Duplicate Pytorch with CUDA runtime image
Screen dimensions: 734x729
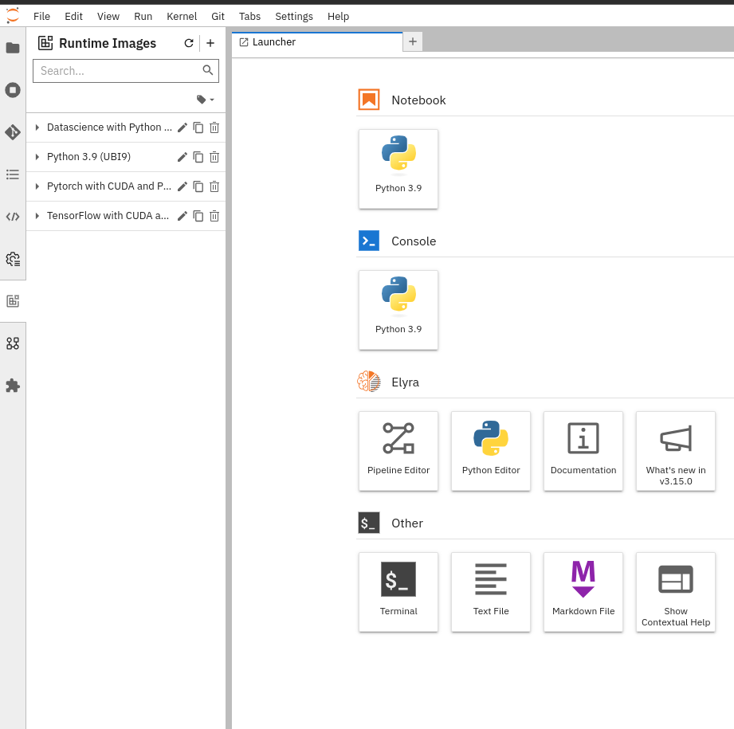click(198, 186)
